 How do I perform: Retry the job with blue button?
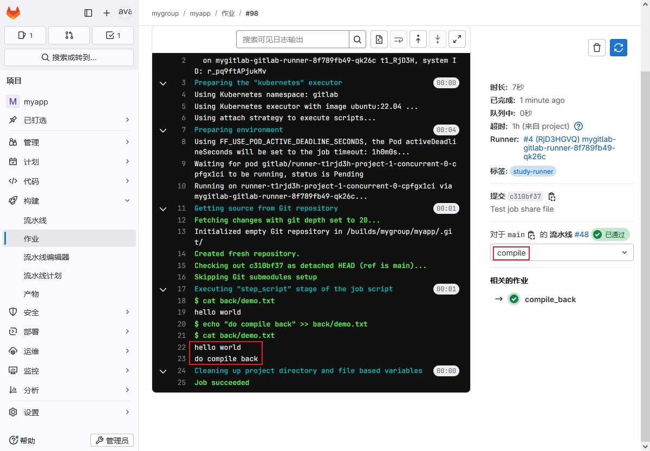click(x=618, y=48)
